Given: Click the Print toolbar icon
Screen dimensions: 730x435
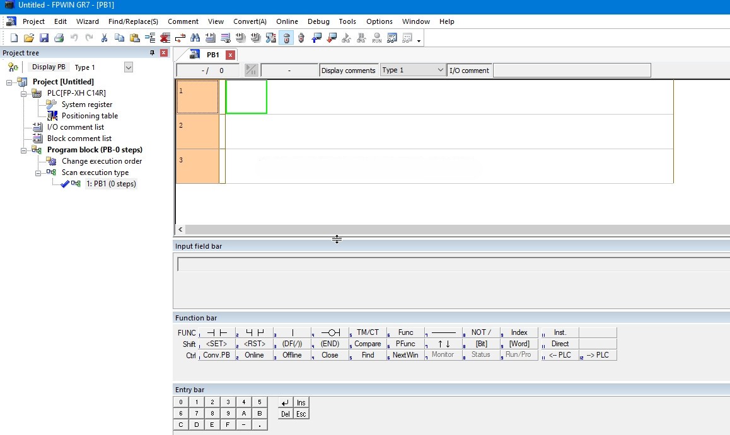Looking at the screenshot, I should (x=59, y=38).
